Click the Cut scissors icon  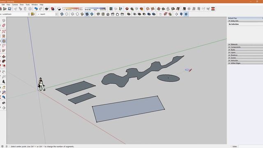tap(16, 9)
